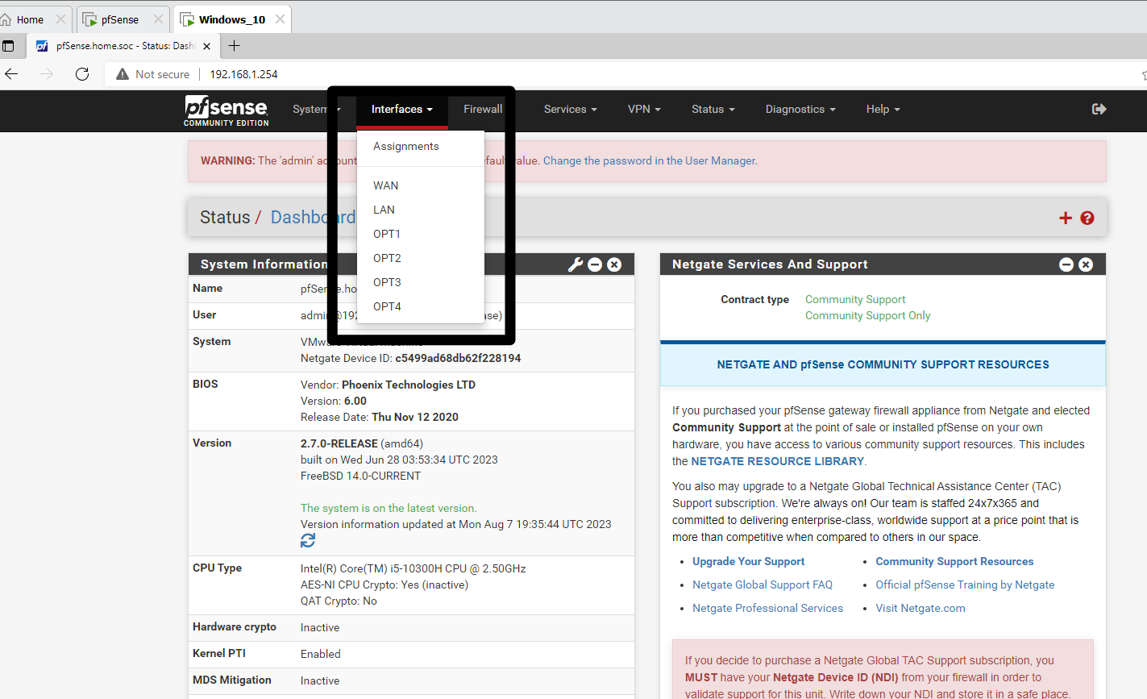Open Netgate Professional Services link
This screenshot has height=699, width=1147.
(x=767, y=608)
